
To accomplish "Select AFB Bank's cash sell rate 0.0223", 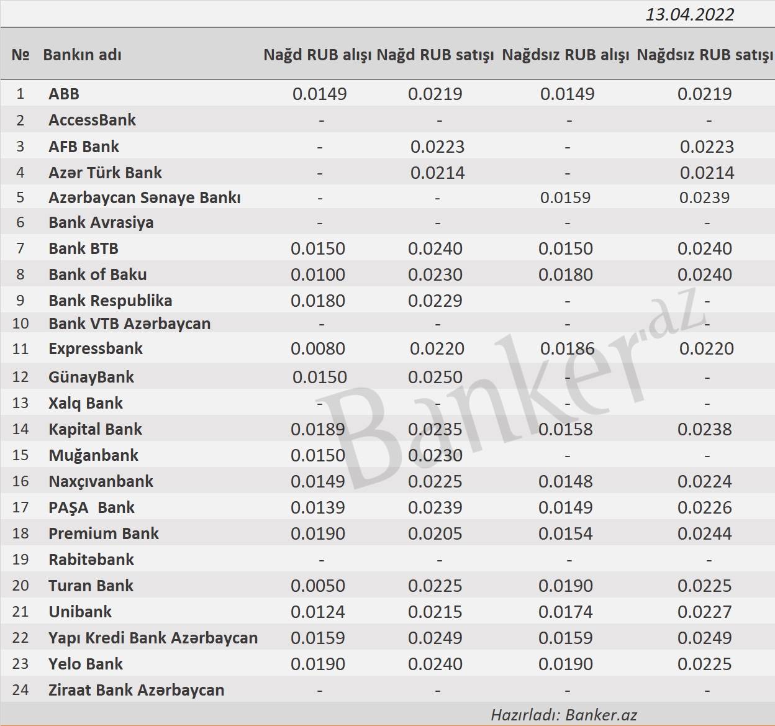I will click(438, 147).
